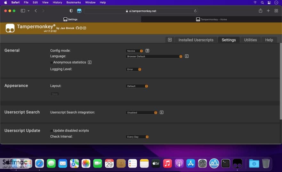The image size is (282, 172).
Task: Reload the page with the refresh icon
Action: [195, 11]
